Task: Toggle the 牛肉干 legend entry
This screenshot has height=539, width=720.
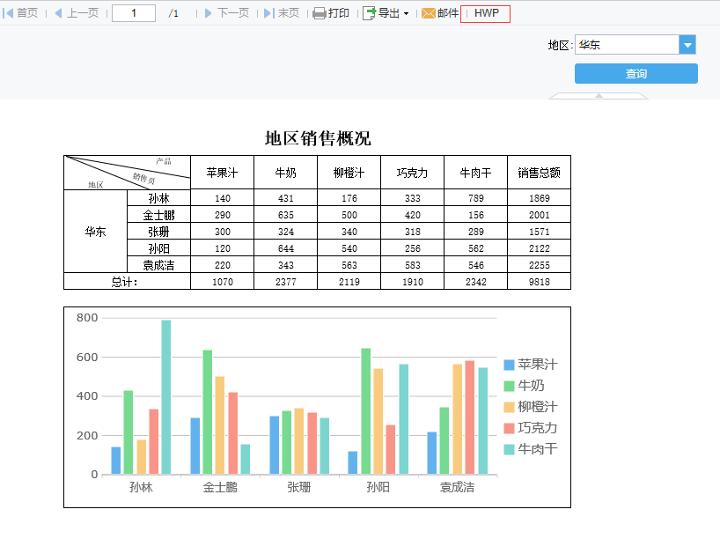Action: tap(531, 449)
